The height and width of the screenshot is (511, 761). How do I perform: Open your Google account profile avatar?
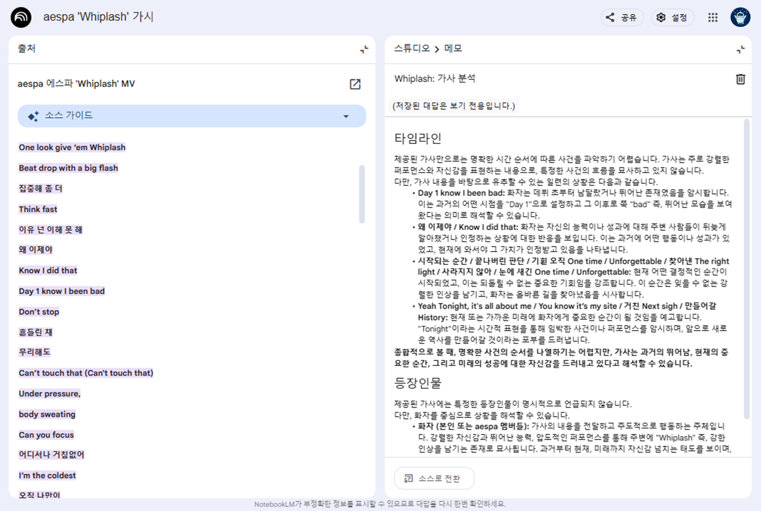tap(740, 17)
